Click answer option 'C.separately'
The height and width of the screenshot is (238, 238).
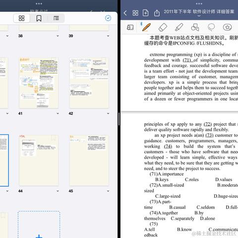[x=182, y=219]
